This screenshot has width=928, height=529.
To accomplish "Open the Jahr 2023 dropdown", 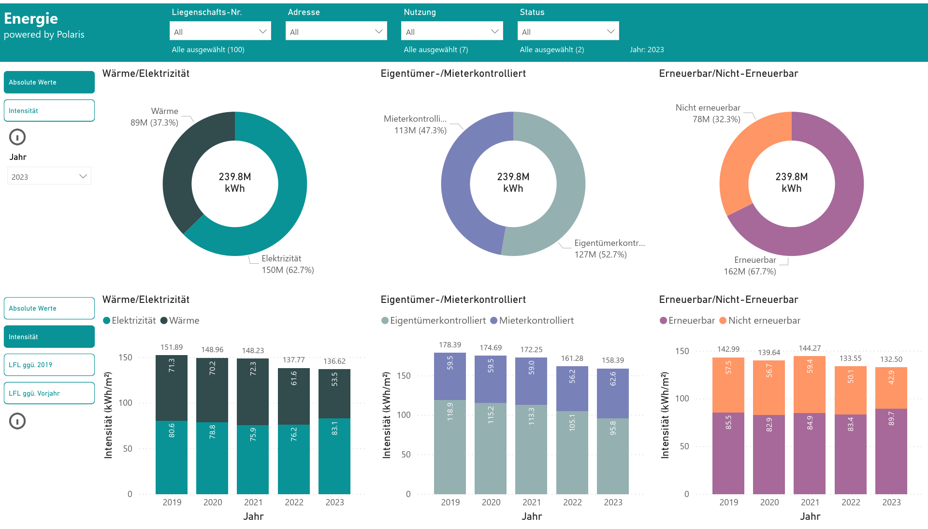I will pyautogui.click(x=49, y=176).
